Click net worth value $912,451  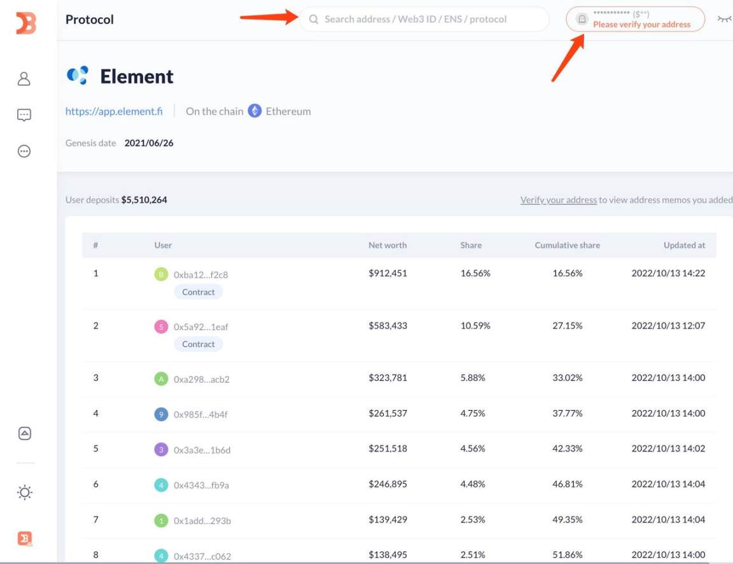coord(387,273)
